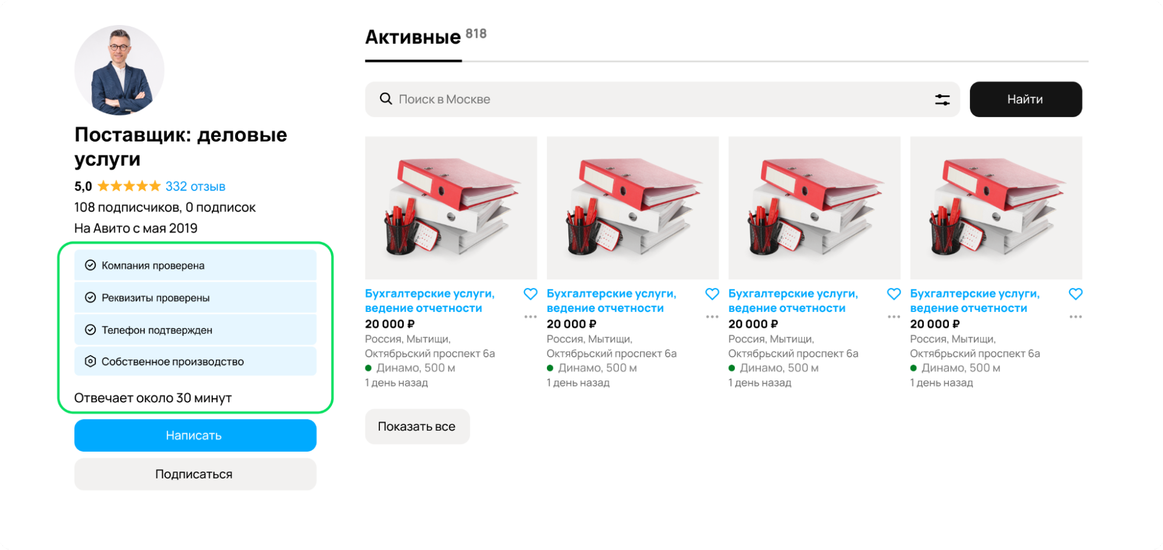Click checkmark icon beside Телефон подтвержден

(x=90, y=330)
